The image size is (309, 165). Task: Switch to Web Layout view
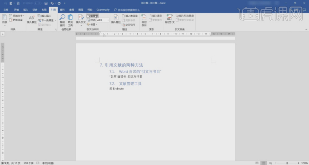tap(271, 163)
